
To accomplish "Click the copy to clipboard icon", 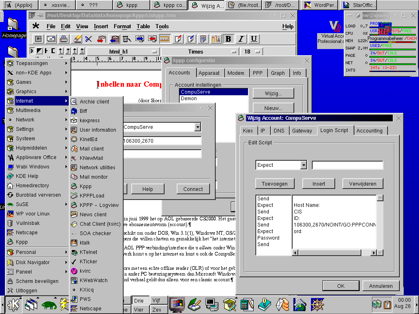I will (x=101, y=39).
